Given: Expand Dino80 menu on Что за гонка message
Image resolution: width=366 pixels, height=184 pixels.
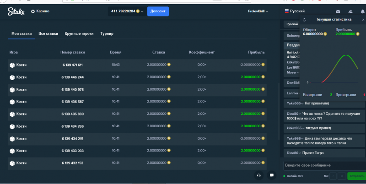Looking at the screenshot, I should pos(300,114).
